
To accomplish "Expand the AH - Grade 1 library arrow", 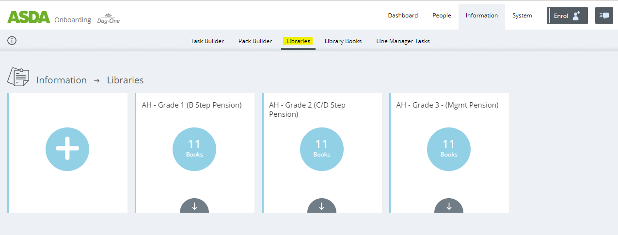I will [x=194, y=206].
